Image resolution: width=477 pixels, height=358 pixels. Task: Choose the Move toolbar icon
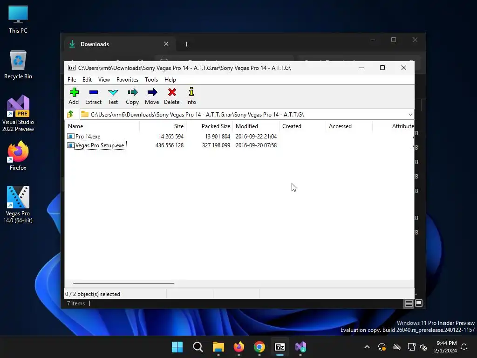coord(152,96)
